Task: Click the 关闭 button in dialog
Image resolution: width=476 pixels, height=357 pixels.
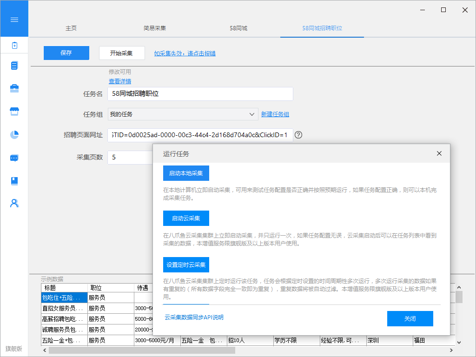Action: [x=410, y=319]
